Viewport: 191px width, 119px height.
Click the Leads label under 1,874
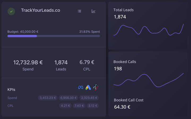click(x=61, y=69)
